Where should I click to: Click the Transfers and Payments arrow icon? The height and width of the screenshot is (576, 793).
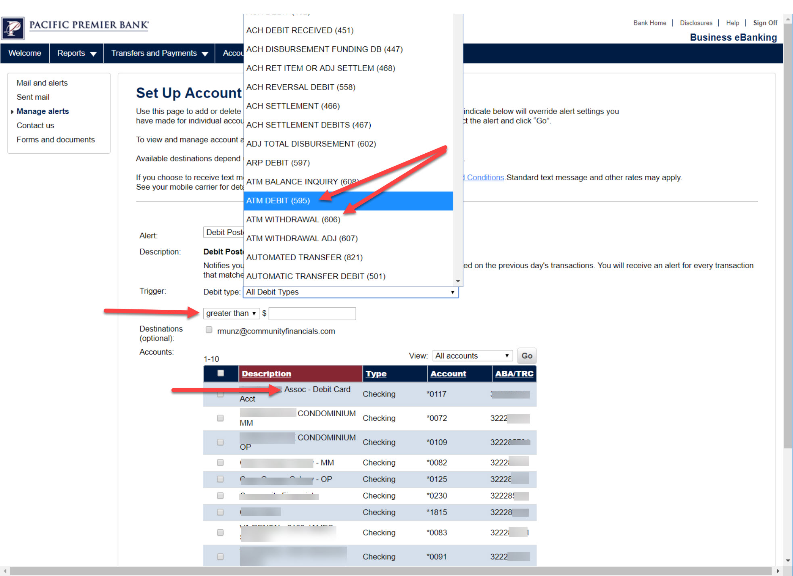[x=205, y=54]
